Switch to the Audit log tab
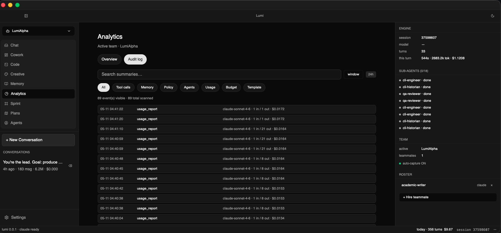 [135, 59]
